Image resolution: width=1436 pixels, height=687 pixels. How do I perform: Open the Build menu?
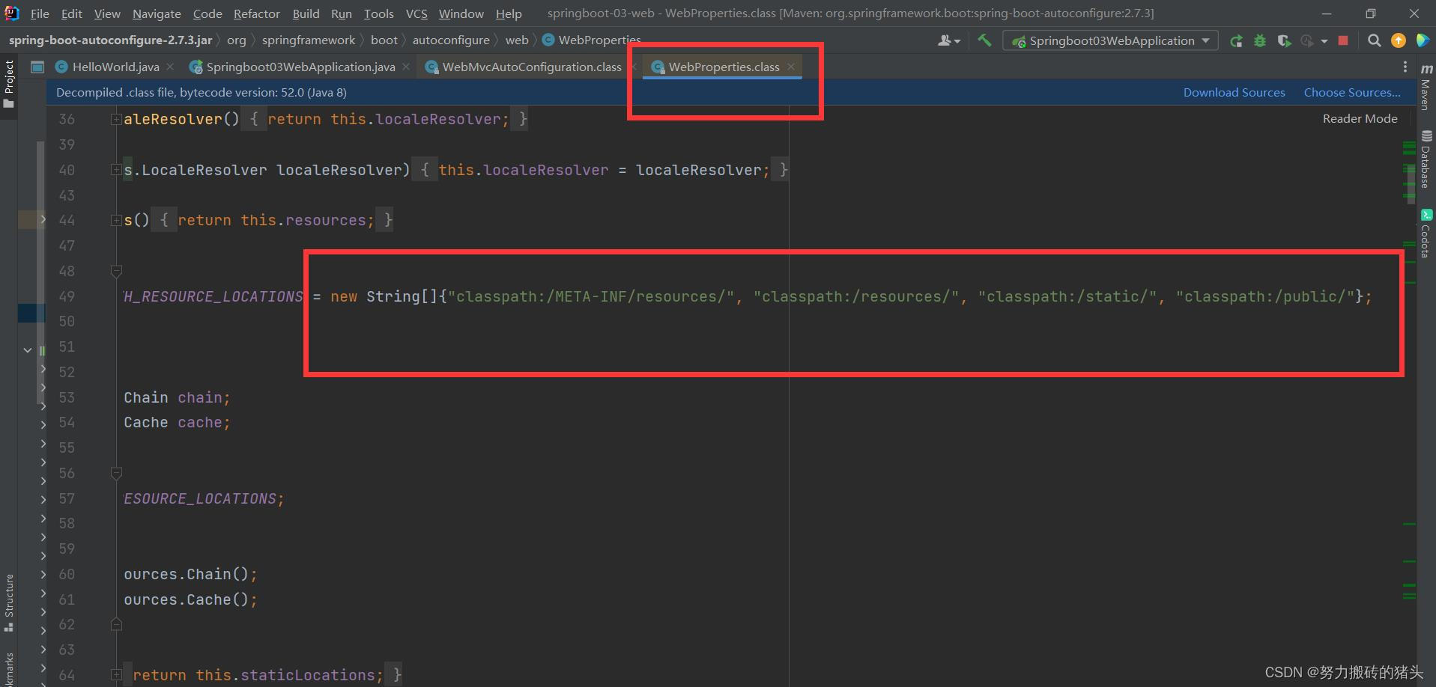[306, 13]
